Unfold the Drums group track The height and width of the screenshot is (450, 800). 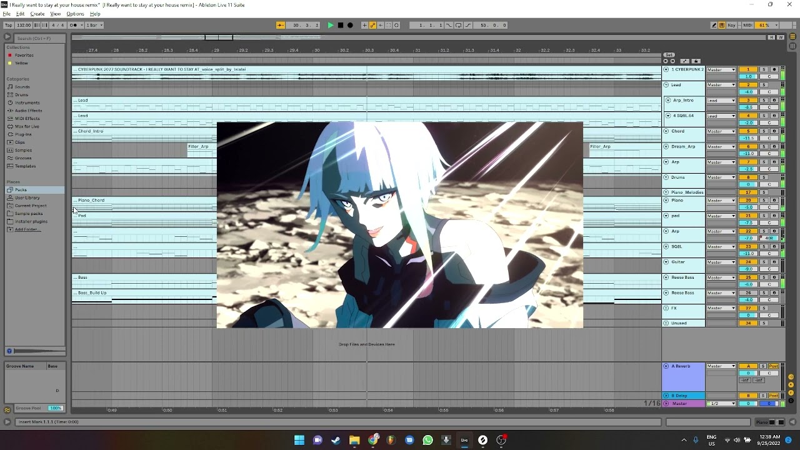pos(666,177)
